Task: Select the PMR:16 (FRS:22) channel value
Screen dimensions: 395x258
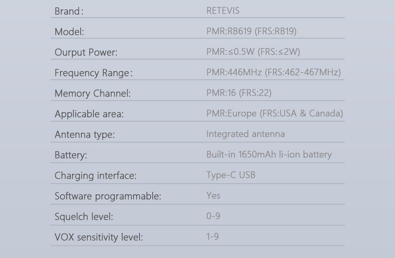Action: (239, 93)
